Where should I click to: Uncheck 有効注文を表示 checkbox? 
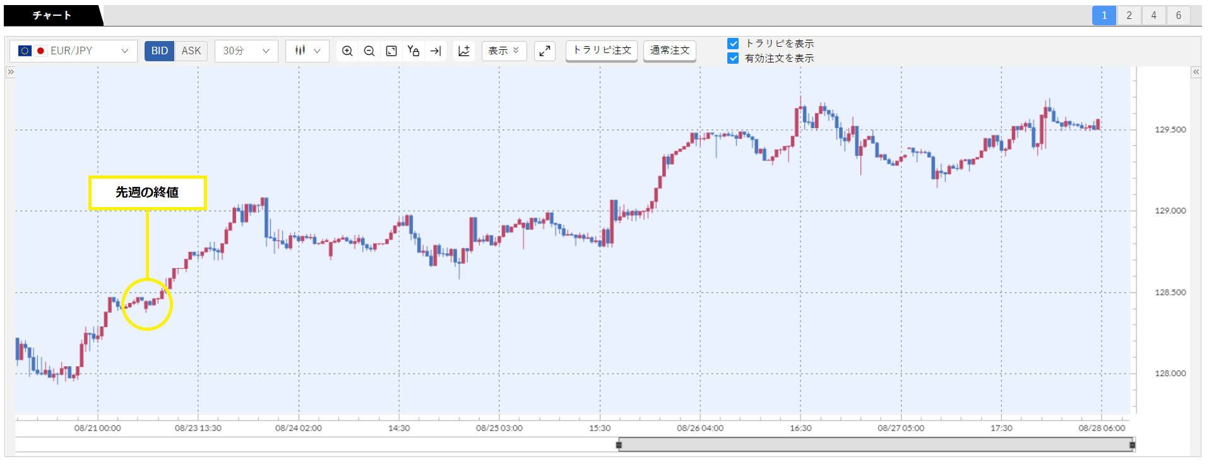point(733,58)
